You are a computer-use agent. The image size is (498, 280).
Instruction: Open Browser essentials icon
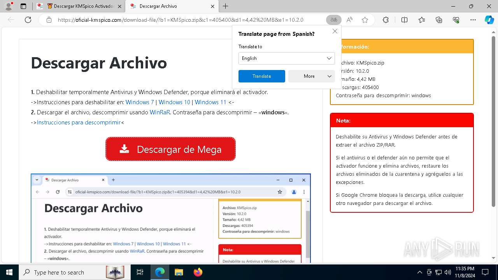(456, 20)
